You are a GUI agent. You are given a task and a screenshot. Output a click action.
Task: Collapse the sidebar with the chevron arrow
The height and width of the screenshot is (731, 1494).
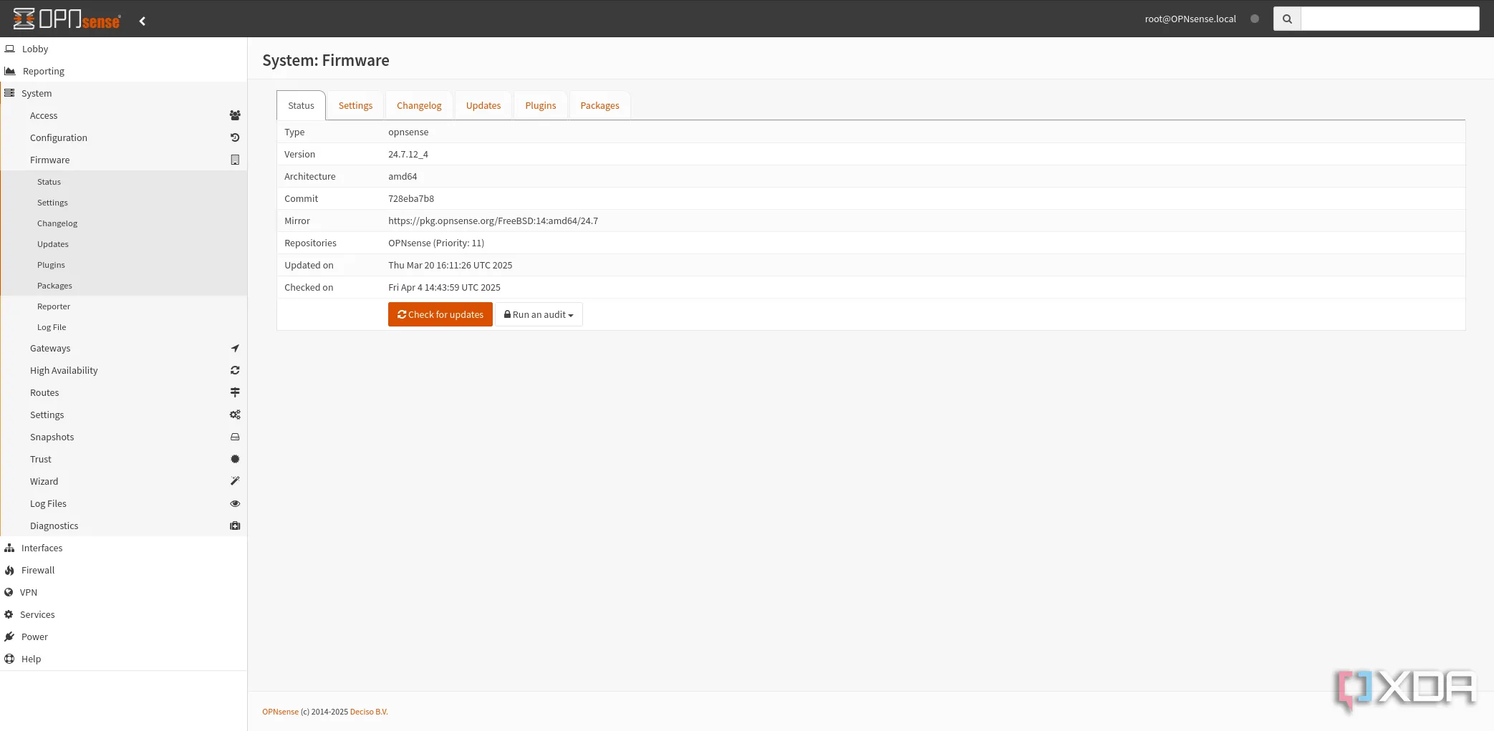click(143, 21)
